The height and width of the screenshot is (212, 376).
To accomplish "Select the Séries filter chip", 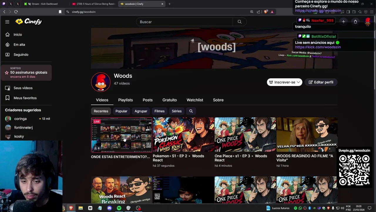I will (177, 111).
